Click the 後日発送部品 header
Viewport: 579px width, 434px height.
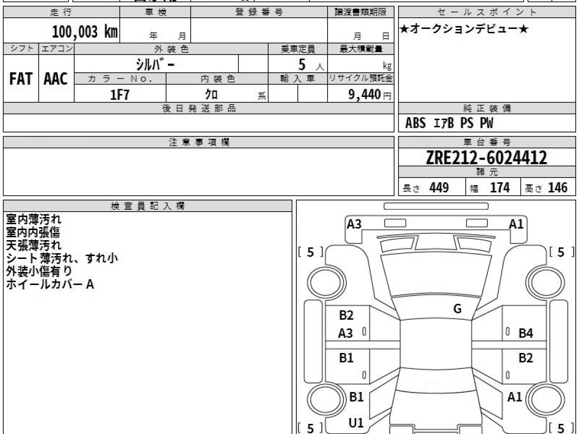[x=199, y=108]
